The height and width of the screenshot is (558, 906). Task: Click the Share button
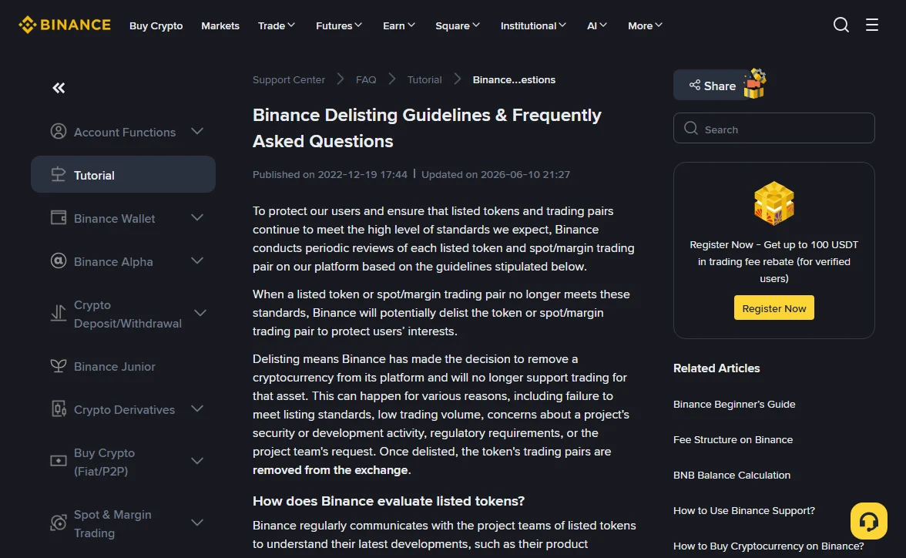click(713, 85)
